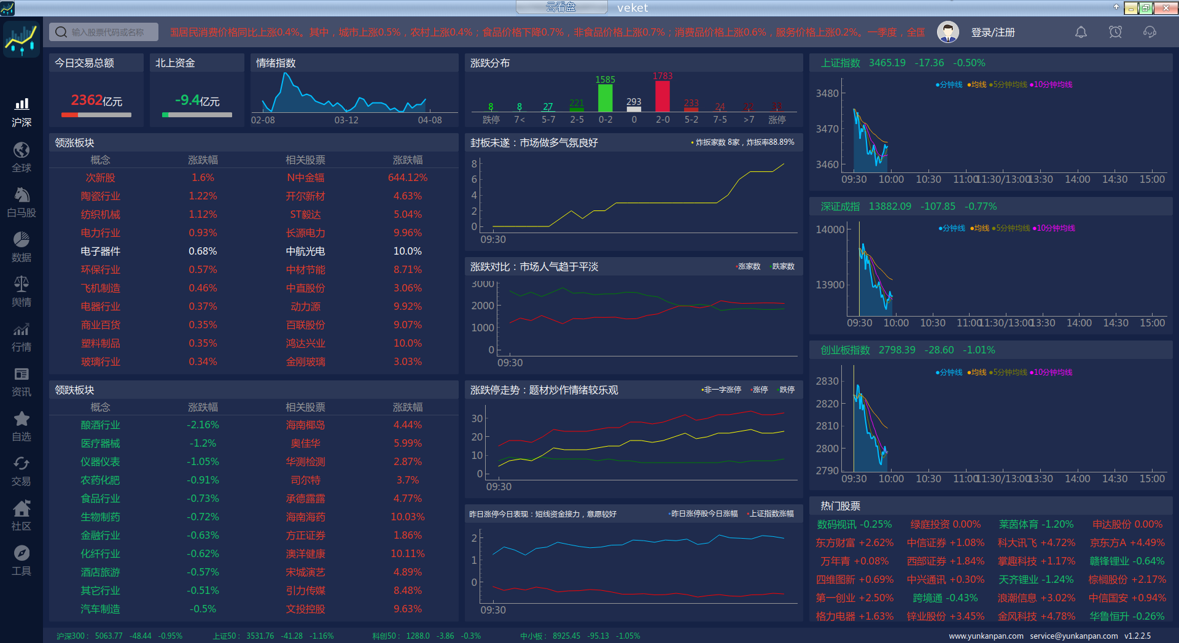This screenshot has width=1179, height=643.
Task: Open the 资讯 news section
Action: pos(21,382)
